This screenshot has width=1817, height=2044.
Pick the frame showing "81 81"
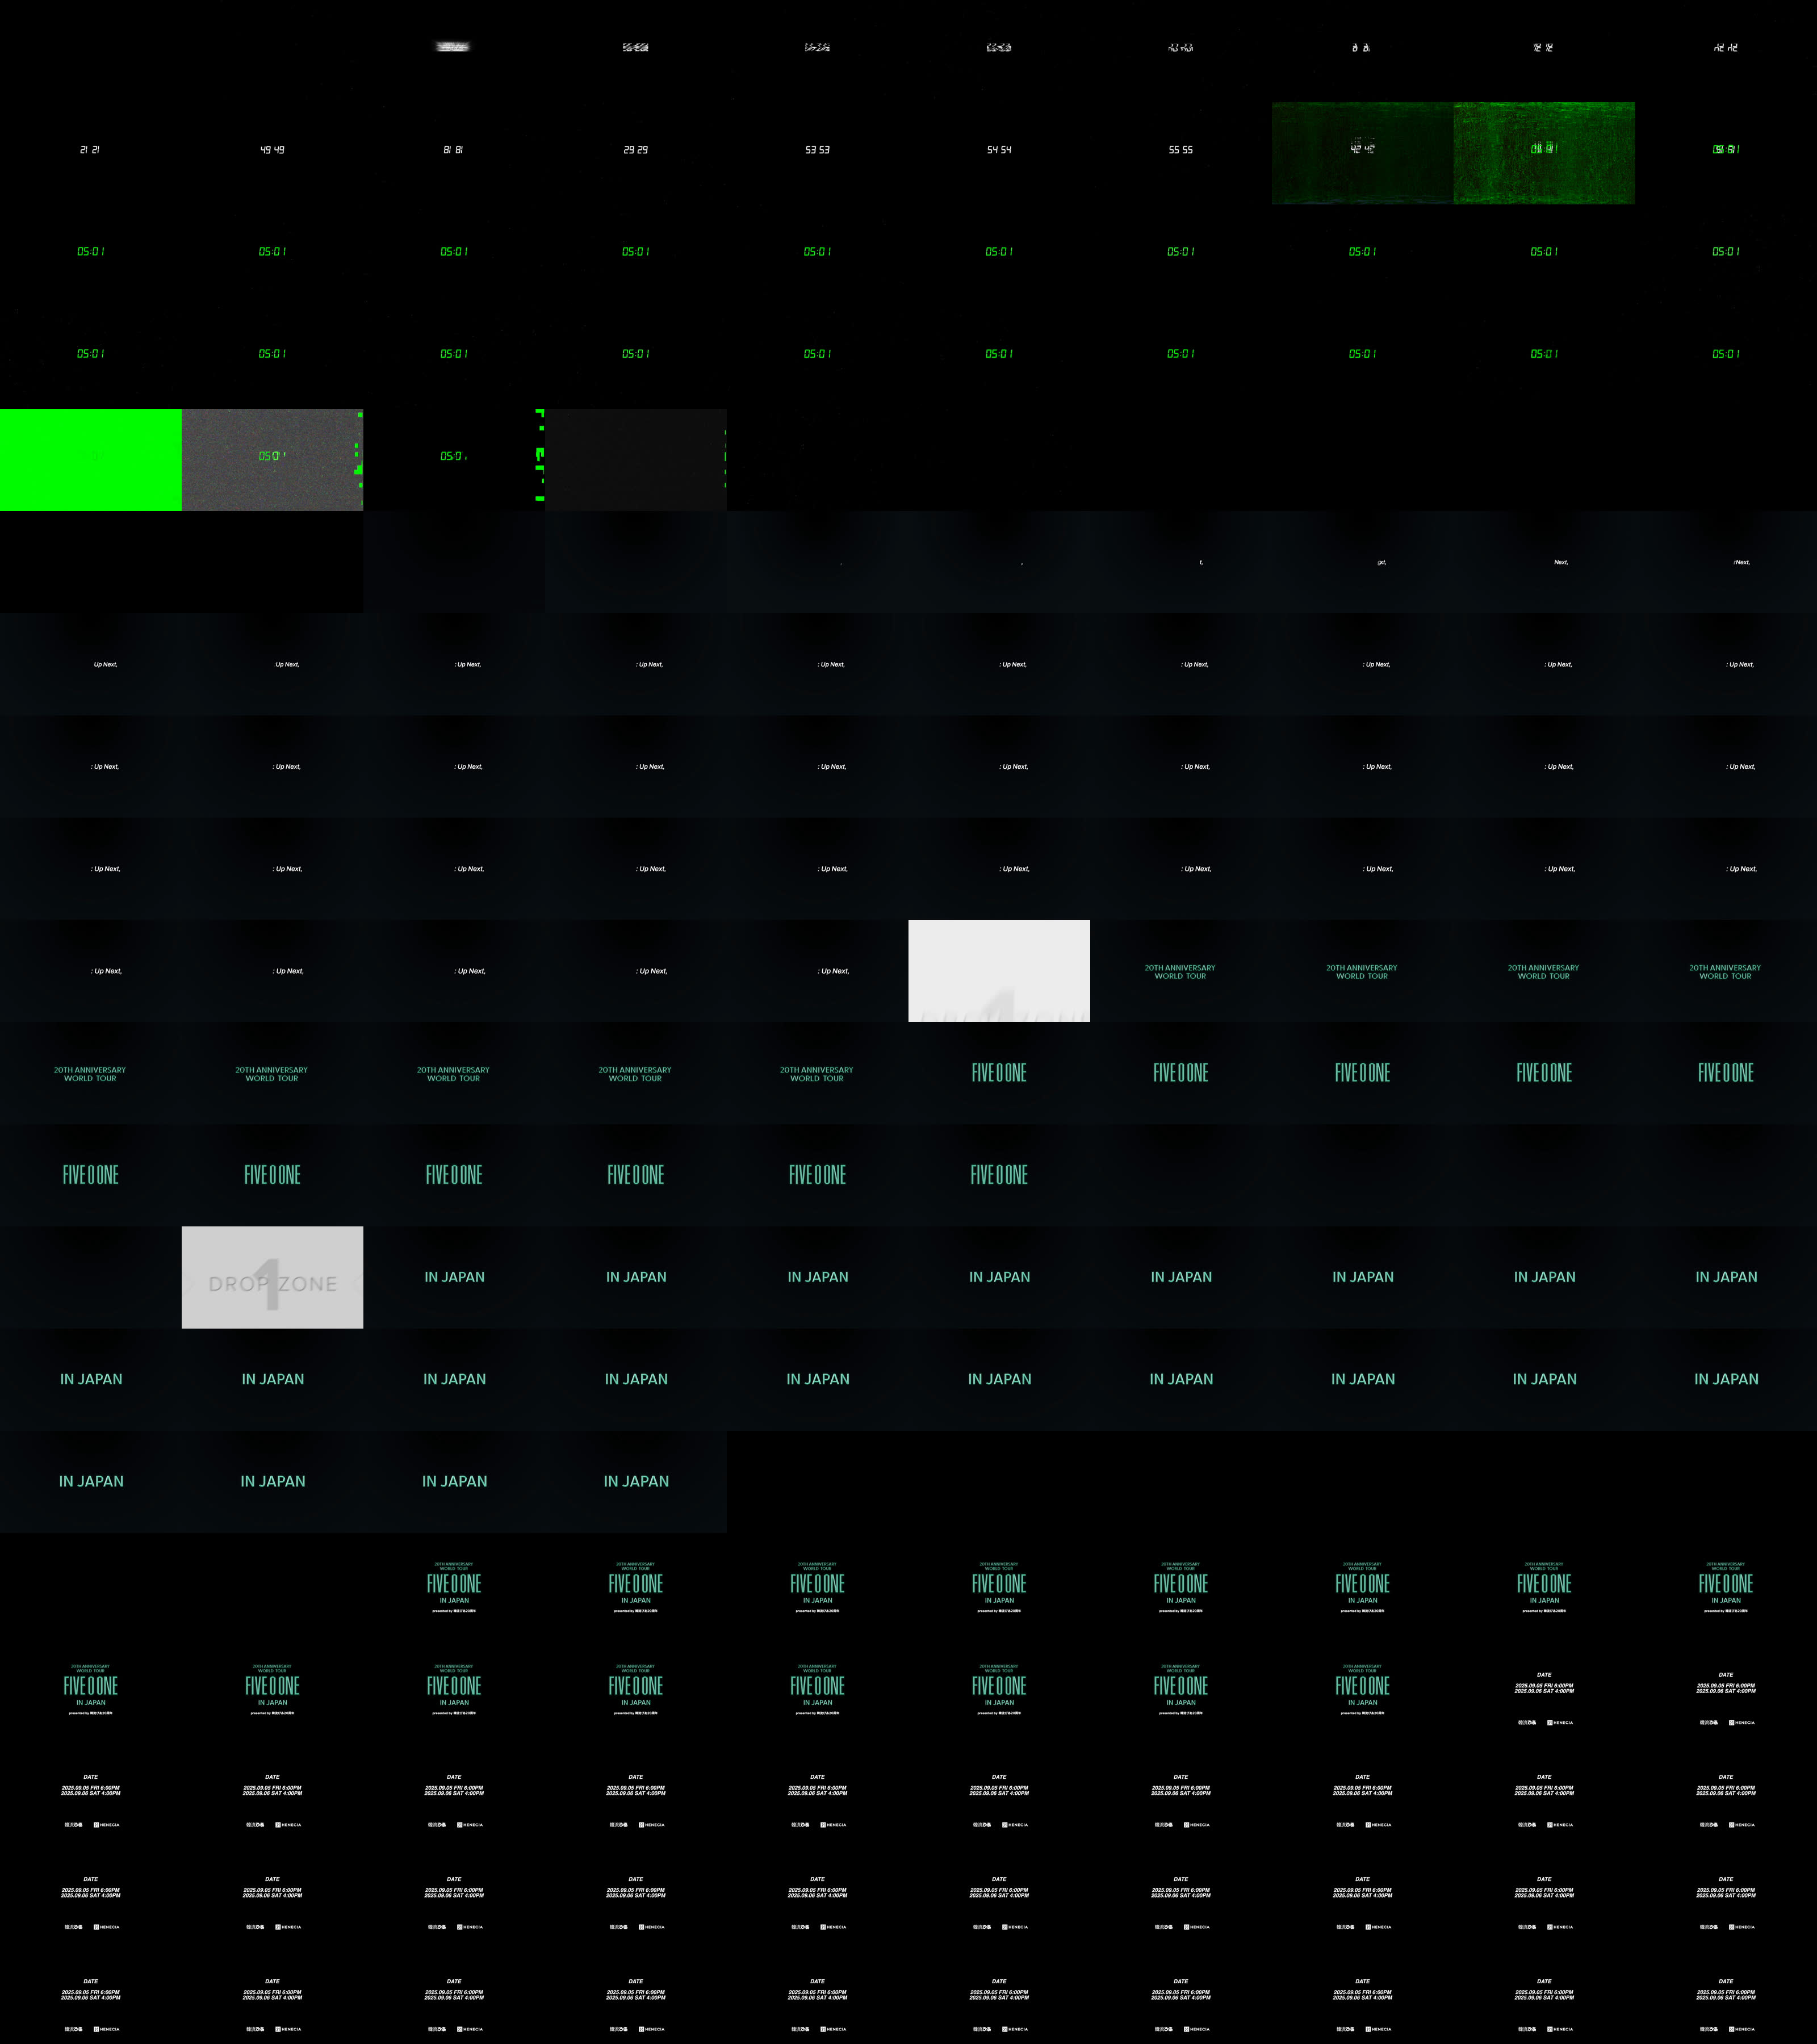[454, 153]
